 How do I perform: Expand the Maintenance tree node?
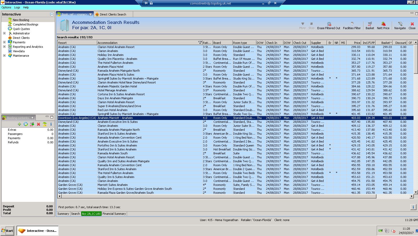(4, 56)
